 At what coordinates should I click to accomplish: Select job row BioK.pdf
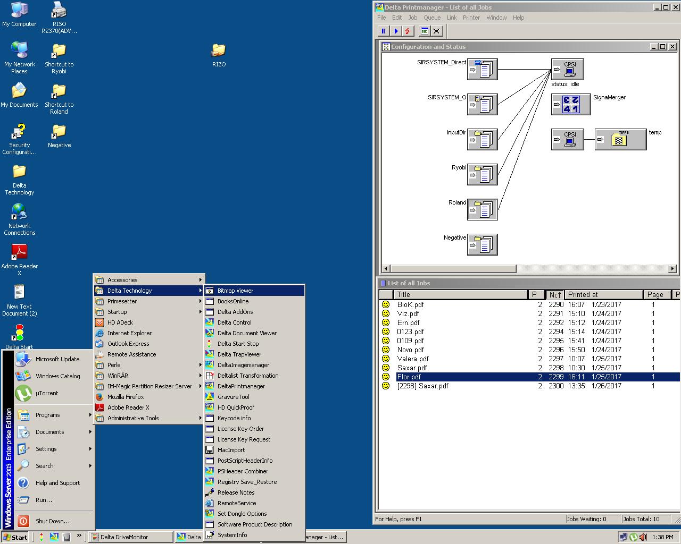pos(529,304)
